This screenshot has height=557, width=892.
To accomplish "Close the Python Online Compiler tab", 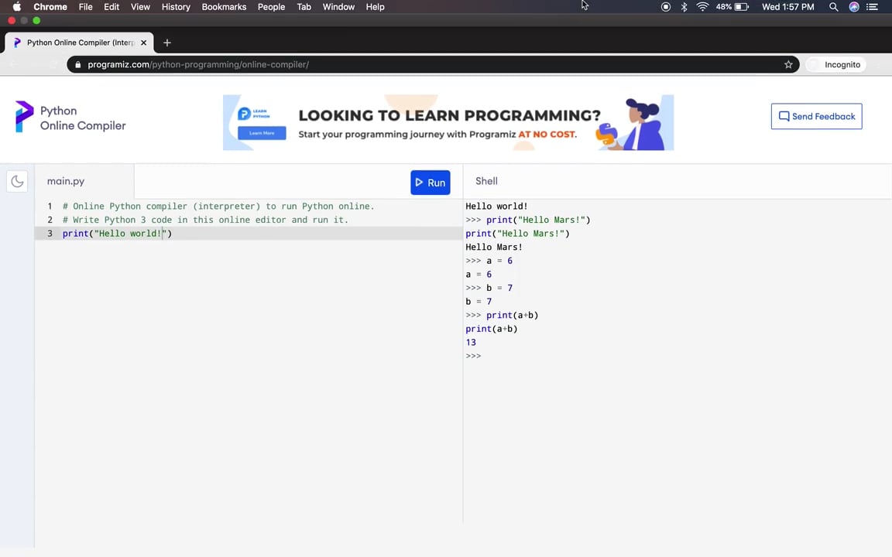I will tap(143, 43).
